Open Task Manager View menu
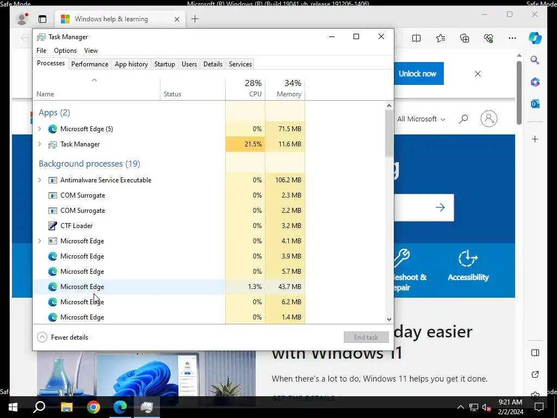The height and width of the screenshot is (418, 557). pyautogui.click(x=91, y=51)
